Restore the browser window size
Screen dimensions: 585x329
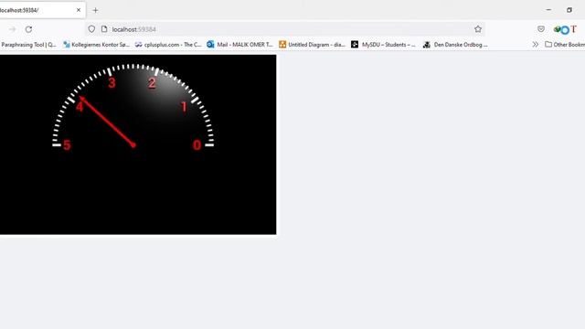click(x=569, y=10)
